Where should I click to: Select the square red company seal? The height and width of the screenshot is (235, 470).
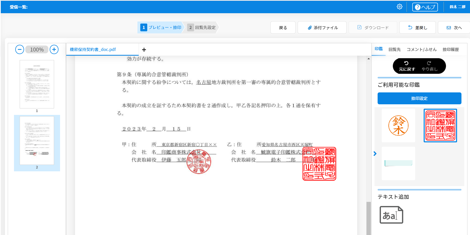(x=440, y=126)
